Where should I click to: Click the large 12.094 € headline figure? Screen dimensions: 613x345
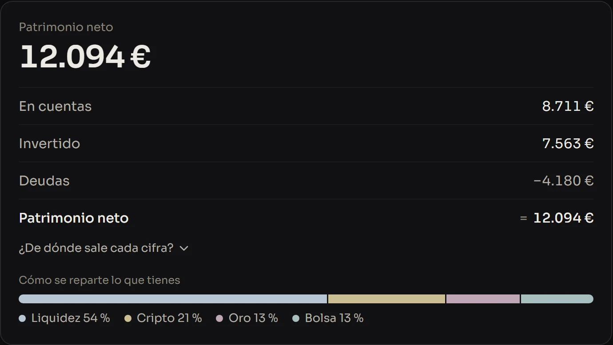click(x=85, y=57)
